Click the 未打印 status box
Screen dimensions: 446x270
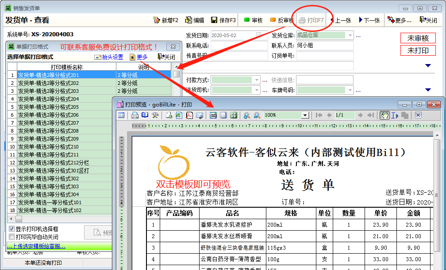coord(418,50)
